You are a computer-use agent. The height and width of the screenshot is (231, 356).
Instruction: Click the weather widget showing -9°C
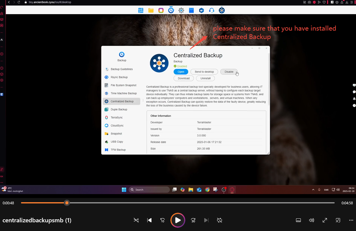click(13, 190)
